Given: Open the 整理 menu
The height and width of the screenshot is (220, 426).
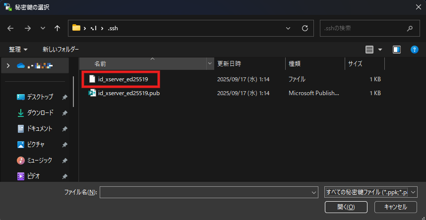Looking at the screenshot, I should click(18, 50).
